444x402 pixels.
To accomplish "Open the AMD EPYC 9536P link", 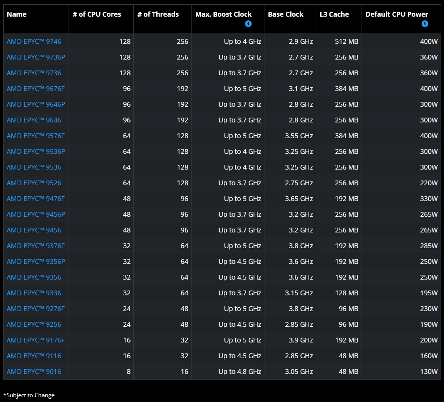I will tap(36, 151).
